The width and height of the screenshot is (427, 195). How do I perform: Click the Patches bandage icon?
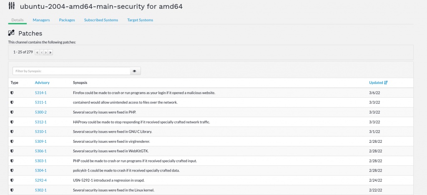click(12, 33)
